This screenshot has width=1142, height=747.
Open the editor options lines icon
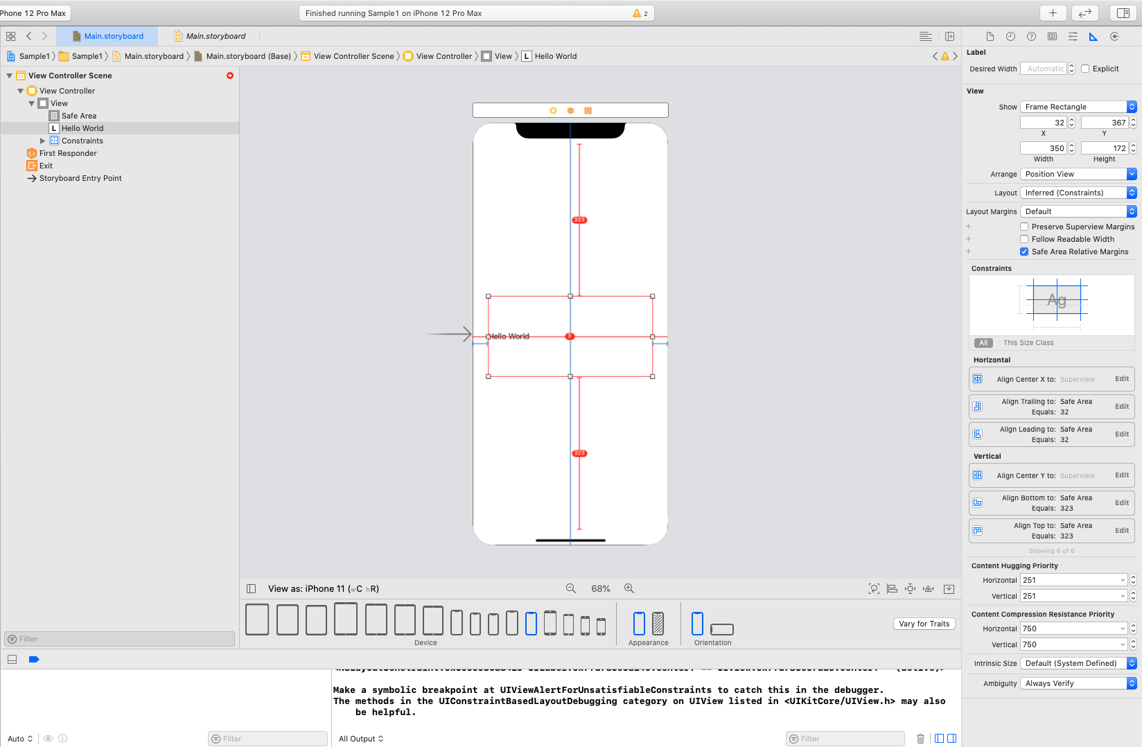click(x=925, y=36)
